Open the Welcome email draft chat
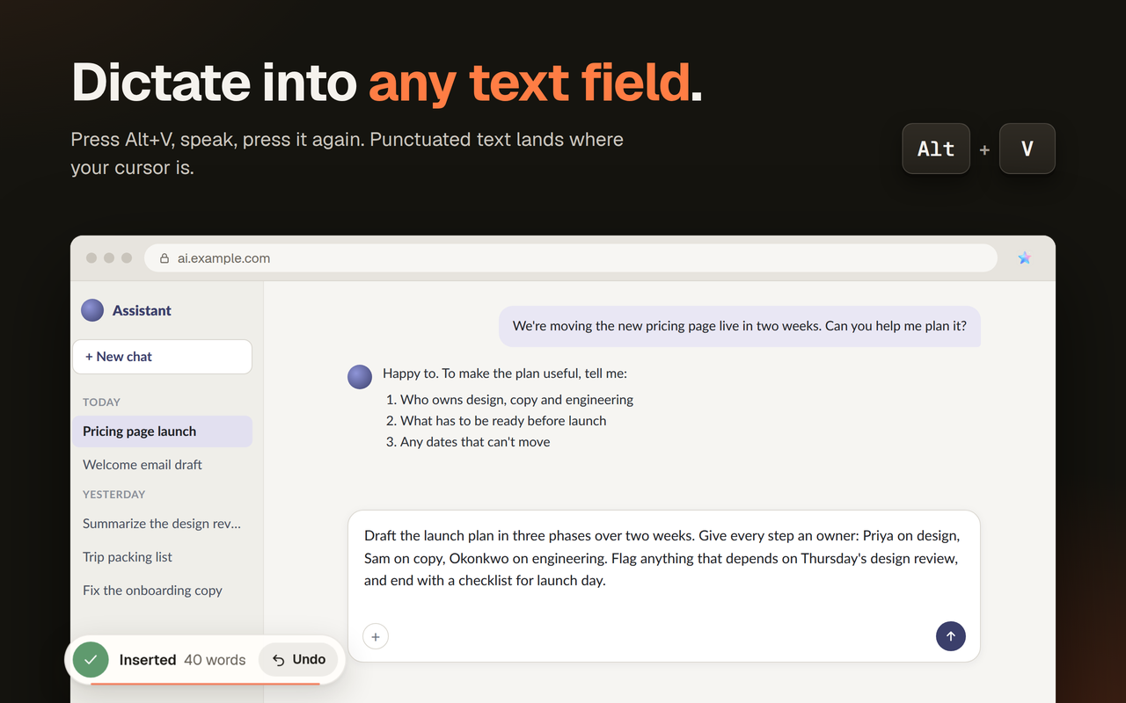This screenshot has width=1126, height=703. pos(162,465)
